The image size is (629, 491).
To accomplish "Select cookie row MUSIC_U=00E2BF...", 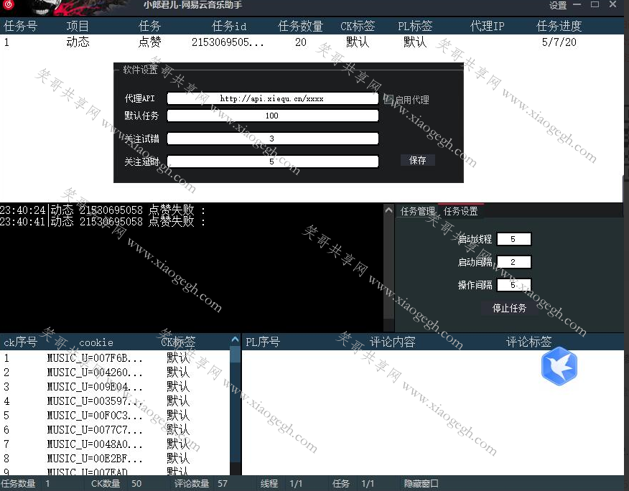I will click(115, 459).
